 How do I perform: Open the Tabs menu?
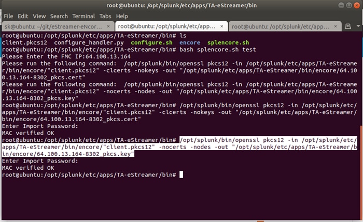(105, 16)
